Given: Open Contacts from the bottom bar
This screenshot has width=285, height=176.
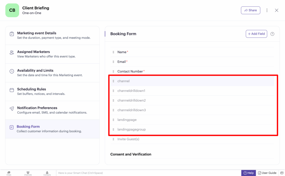Looking at the screenshot, I should [x=47, y=173].
